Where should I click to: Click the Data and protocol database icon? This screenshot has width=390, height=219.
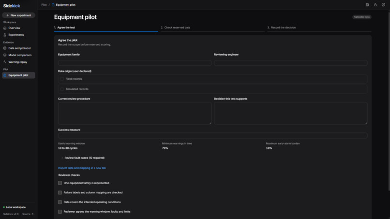pyautogui.click(x=5, y=48)
